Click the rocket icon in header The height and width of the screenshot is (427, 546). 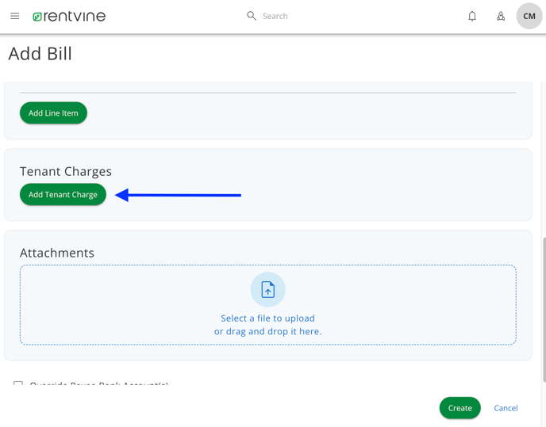click(501, 16)
